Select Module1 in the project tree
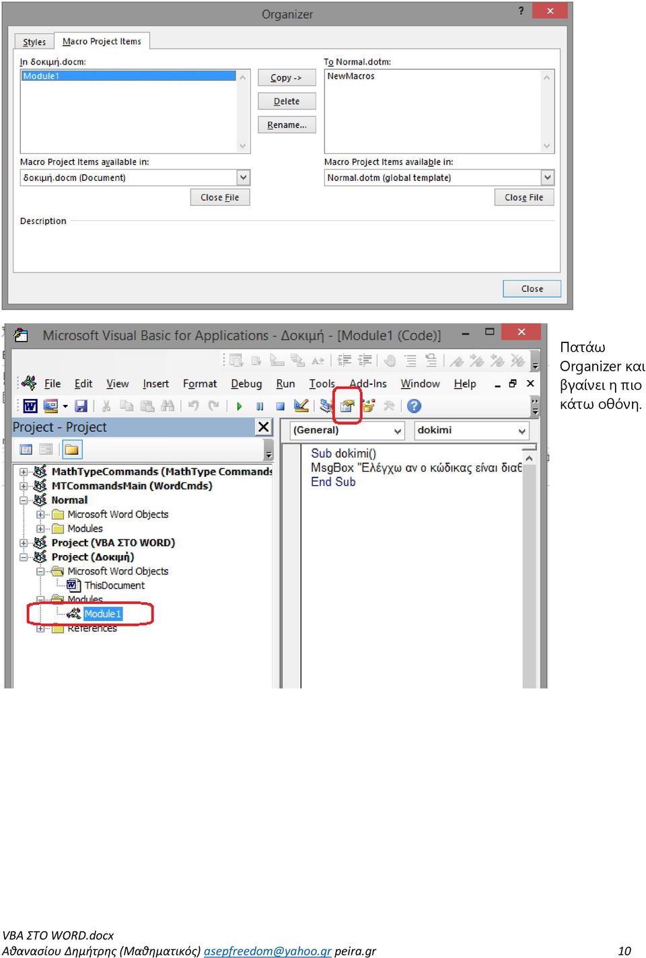Image resolution: width=646 pixels, height=958 pixels. coord(102,614)
